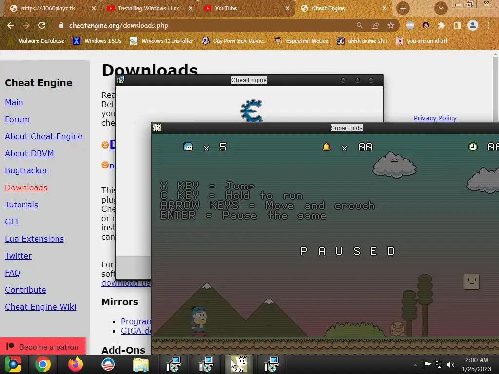This screenshot has height=374, width=499.
Task: Click the address bar zoom magnifier icon
Action: coord(359,25)
